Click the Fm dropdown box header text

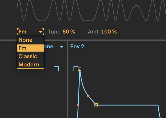tap(23, 32)
